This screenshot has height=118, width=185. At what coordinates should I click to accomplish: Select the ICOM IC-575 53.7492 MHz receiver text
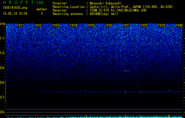pyautogui.click(x=118, y=10)
